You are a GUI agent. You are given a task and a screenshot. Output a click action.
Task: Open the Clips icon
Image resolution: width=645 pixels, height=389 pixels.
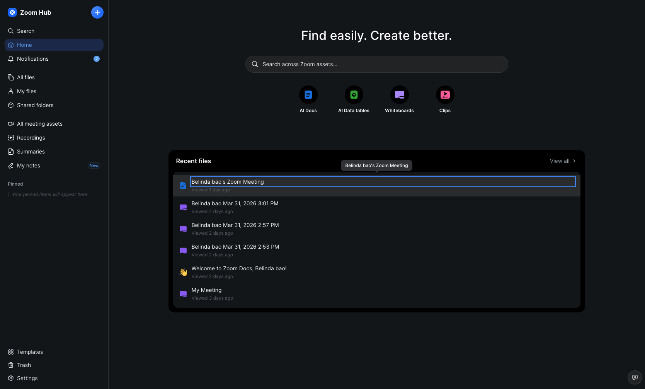point(445,95)
